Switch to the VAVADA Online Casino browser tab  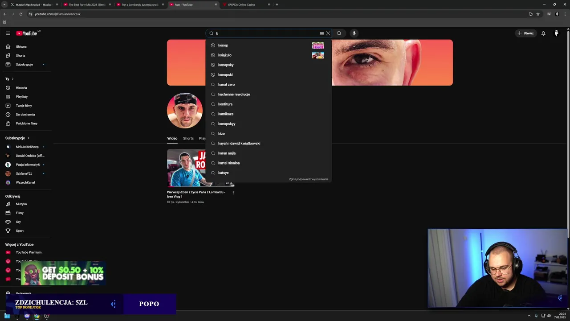click(x=245, y=4)
